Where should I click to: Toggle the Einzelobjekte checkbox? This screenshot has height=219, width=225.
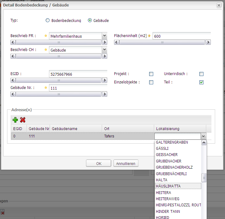151,82
